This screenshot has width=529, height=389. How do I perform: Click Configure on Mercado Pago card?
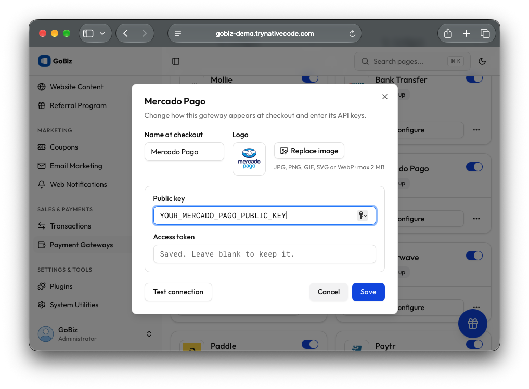(x=431, y=219)
